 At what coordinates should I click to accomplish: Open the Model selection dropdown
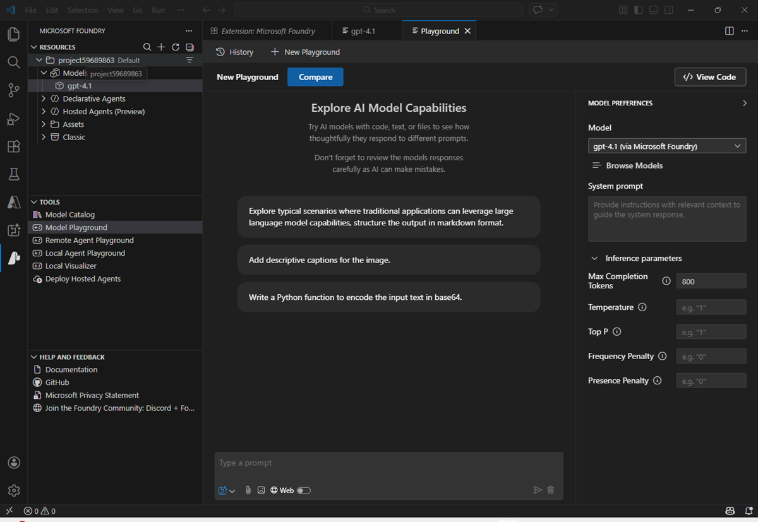pyautogui.click(x=667, y=146)
